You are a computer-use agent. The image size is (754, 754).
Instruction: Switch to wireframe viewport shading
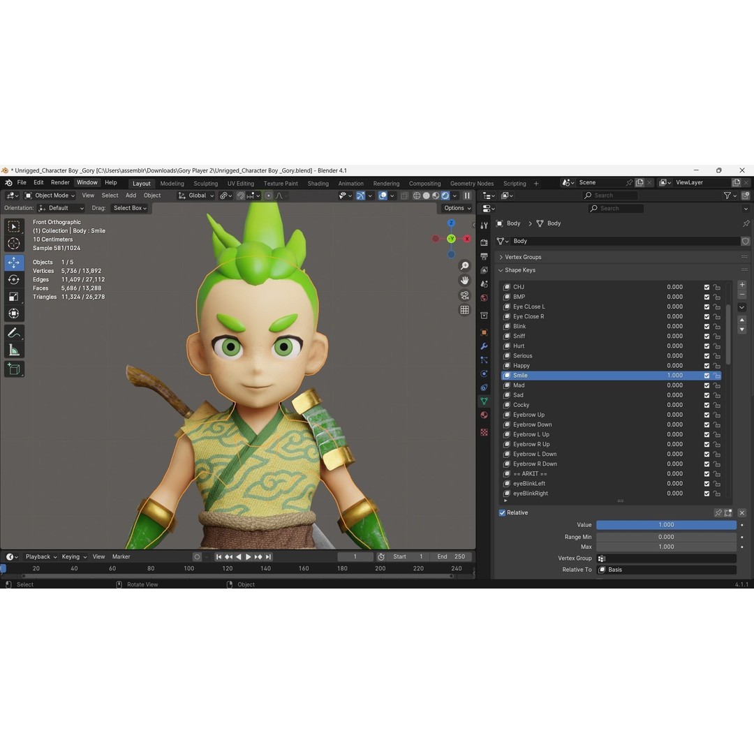pos(417,195)
